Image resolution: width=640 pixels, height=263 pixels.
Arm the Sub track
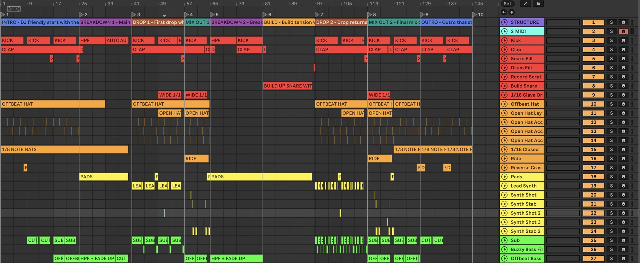tap(623, 241)
